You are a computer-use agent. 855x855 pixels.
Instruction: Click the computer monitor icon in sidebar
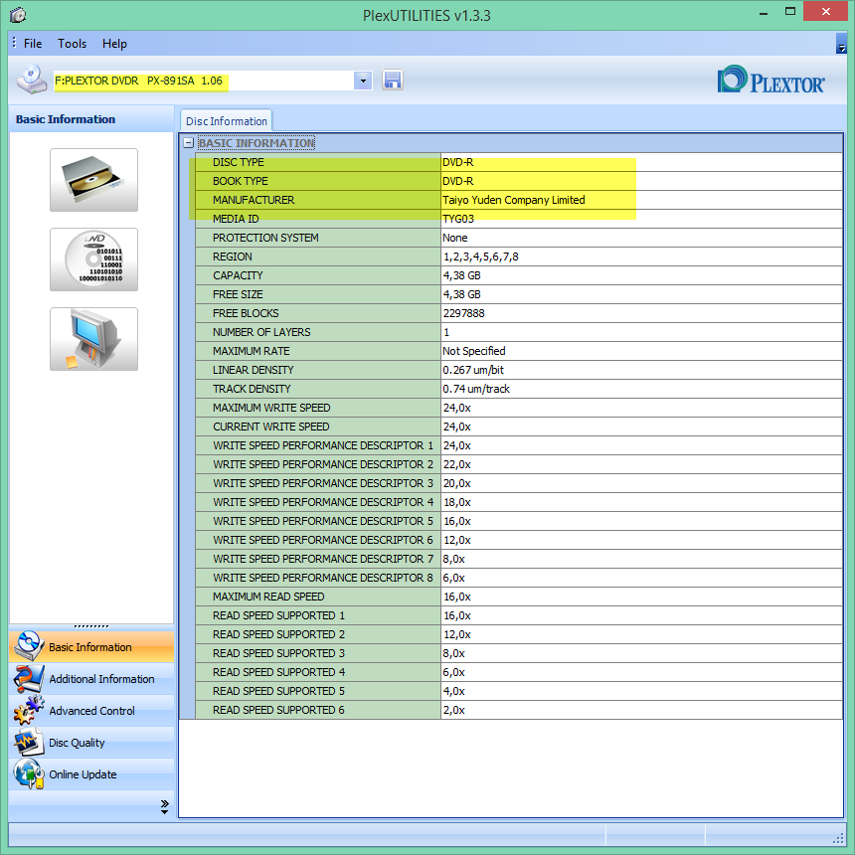(93, 339)
